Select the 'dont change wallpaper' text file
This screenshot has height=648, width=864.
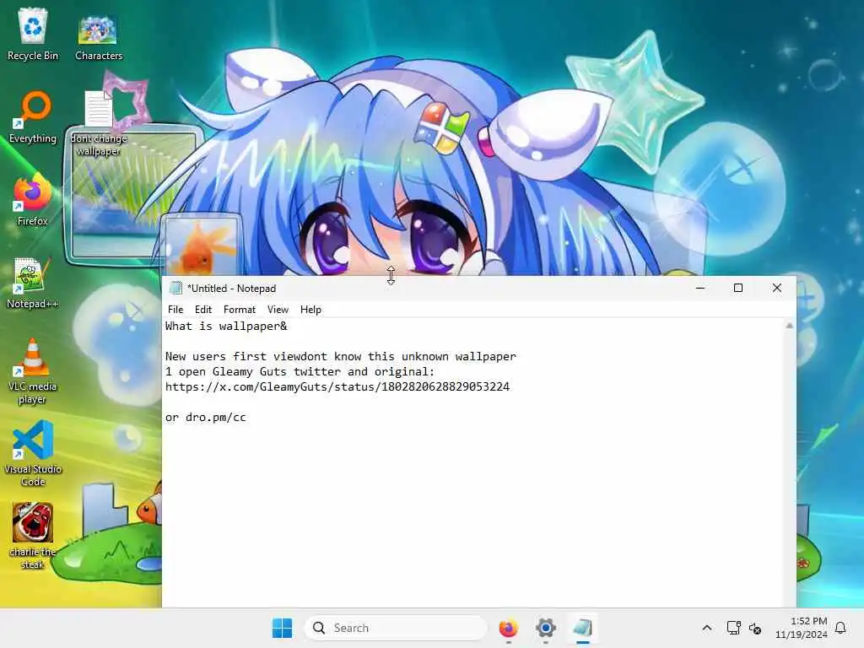tap(99, 122)
